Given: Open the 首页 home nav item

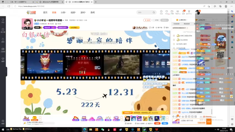Looking at the screenshot, I should click(x=45, y=13).
